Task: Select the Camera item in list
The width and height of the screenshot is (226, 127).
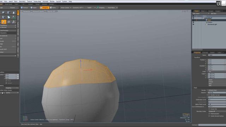Action: pyautogui.click(x=210, y=22)
